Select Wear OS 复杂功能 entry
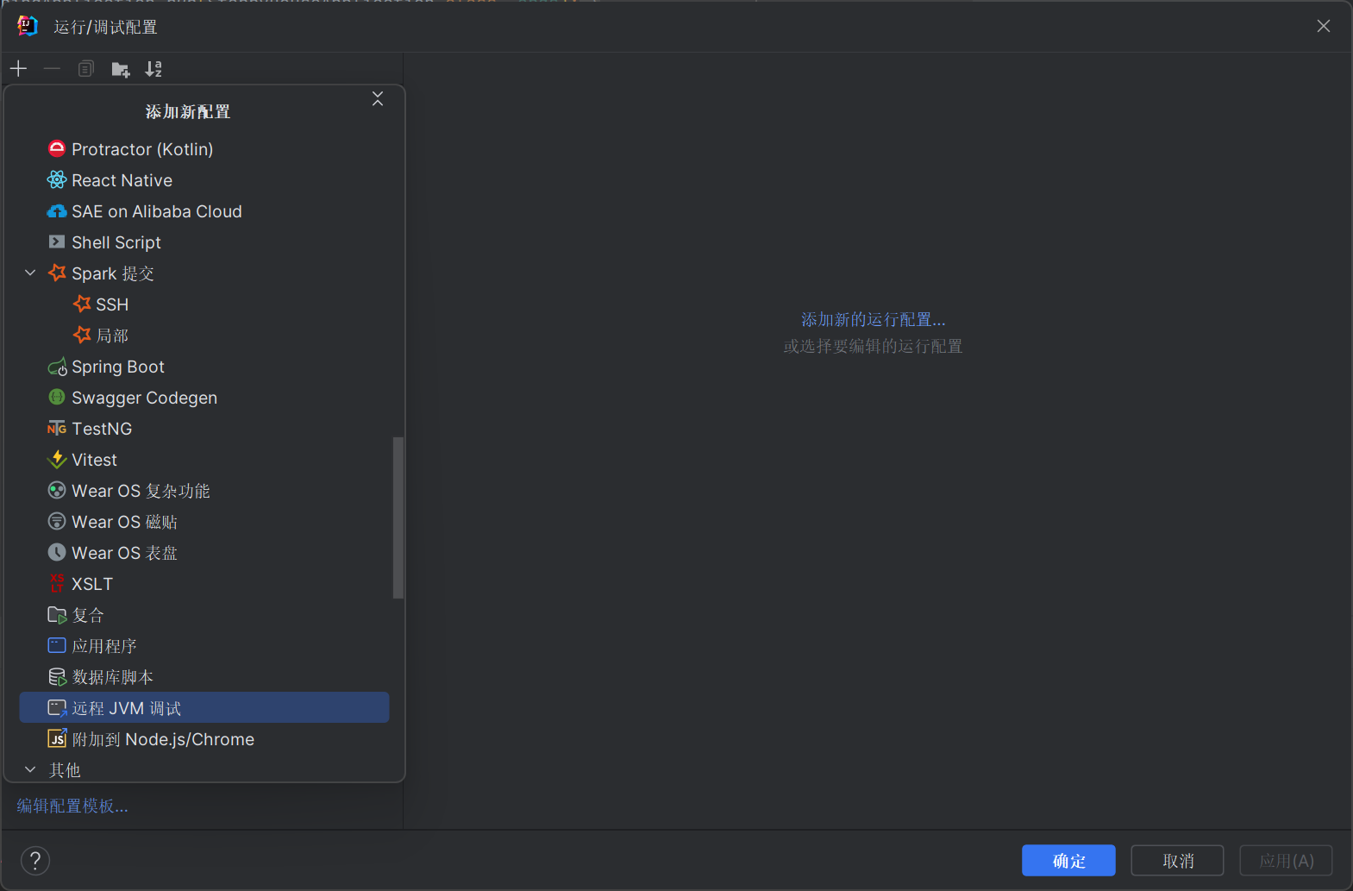1353x891 pixels. pyautogui.click(x=204, y=491)
